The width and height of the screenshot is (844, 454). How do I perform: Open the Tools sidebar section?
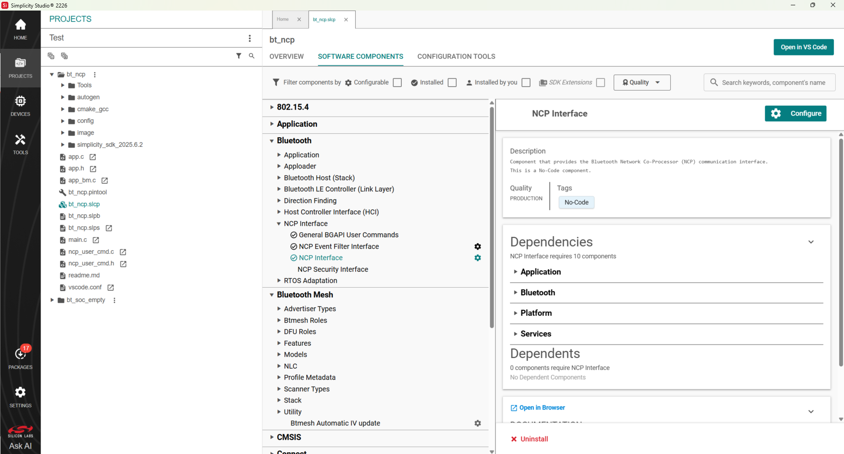coord(20,144)
